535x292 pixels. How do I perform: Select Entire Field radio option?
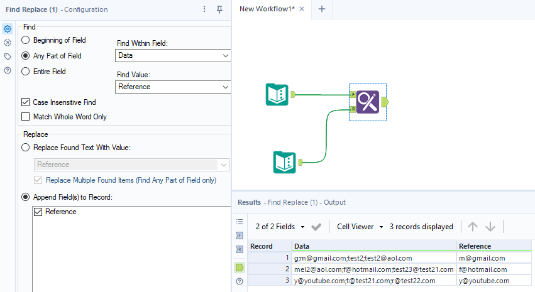26,71
